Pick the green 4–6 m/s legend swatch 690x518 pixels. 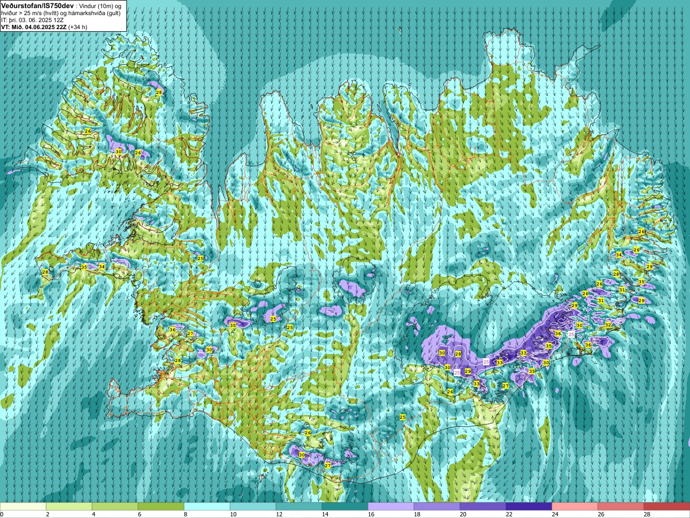[115, 507]
